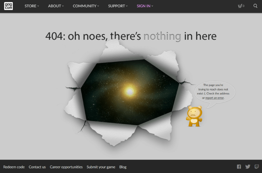This screenshot has width=262, height=173.
Task: Open the SUPPORT menu
Action: pyautogui.click(x=118, y=6)
